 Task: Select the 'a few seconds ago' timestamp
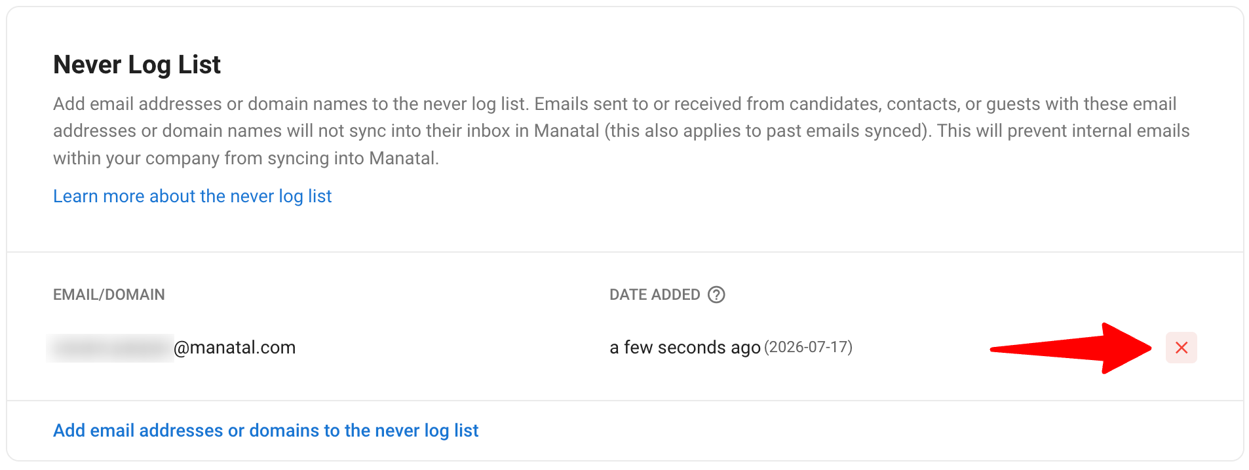[x=685, y=348]
